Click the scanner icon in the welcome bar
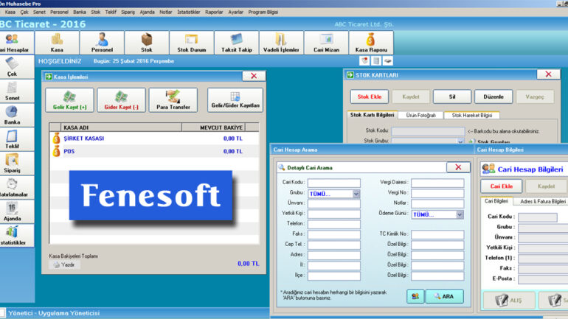Image resolution: width=568 pixels, height=319 pixels. (x=387, y=60)
